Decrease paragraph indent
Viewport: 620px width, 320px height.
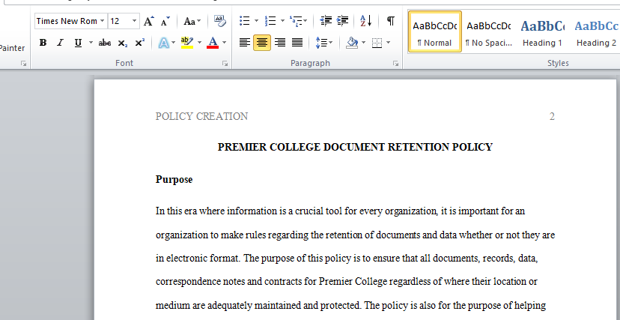click(x=326, y=21)
